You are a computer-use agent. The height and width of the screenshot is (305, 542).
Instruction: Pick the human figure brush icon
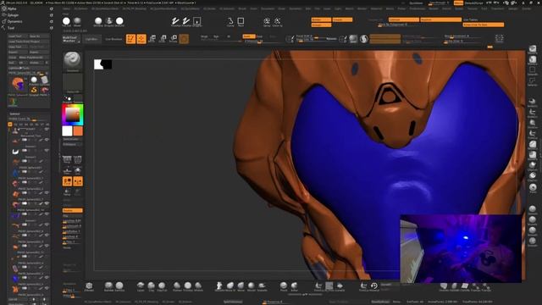point(219,286)
